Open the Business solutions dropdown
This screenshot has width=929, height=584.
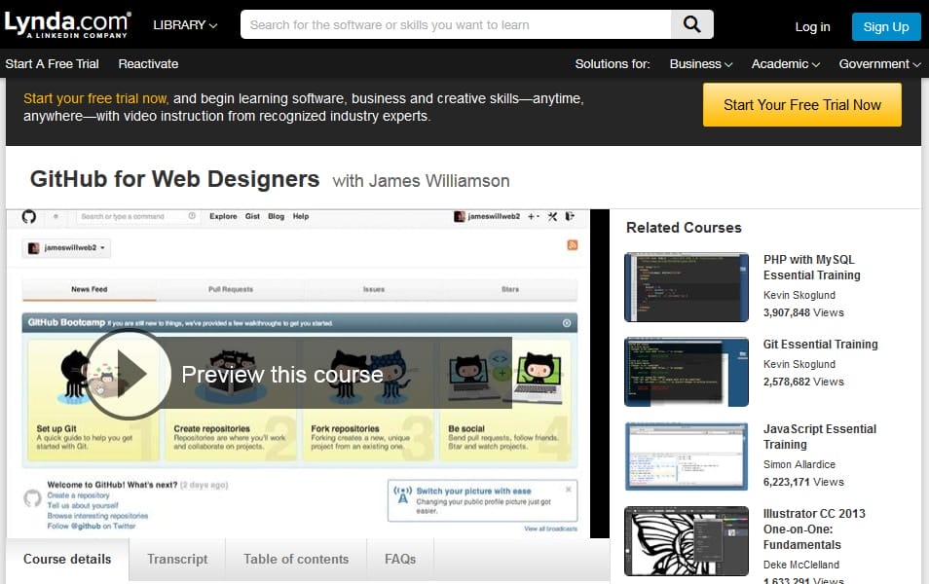pos(699,63)
